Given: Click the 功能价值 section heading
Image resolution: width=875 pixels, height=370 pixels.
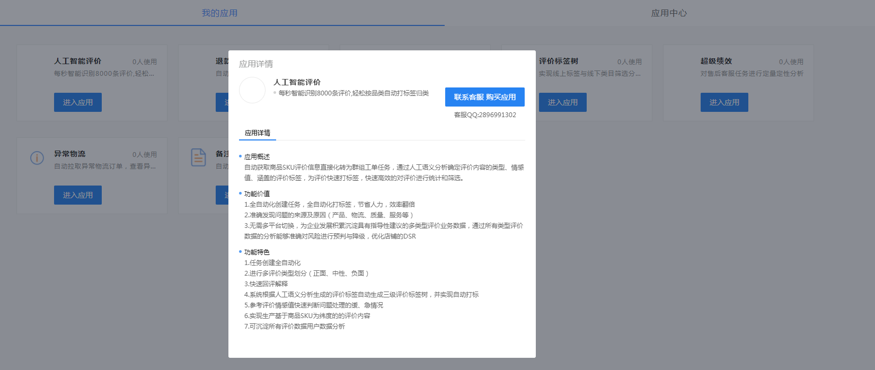Looking at the screenshot, I should pyautogui.click(x=257, y=194).
